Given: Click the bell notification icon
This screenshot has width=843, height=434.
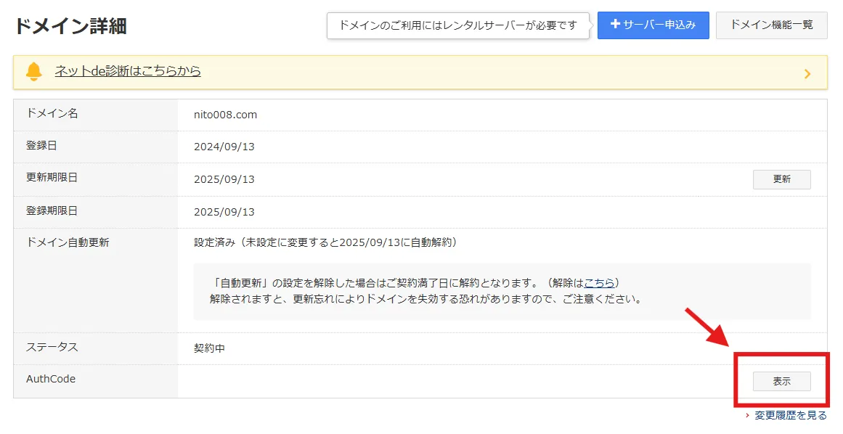Looking at the screenshot, I should (x=33, y=71).
